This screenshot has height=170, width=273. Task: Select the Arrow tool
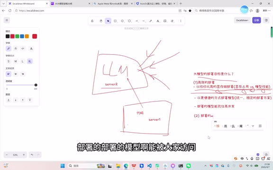point(136,21)
